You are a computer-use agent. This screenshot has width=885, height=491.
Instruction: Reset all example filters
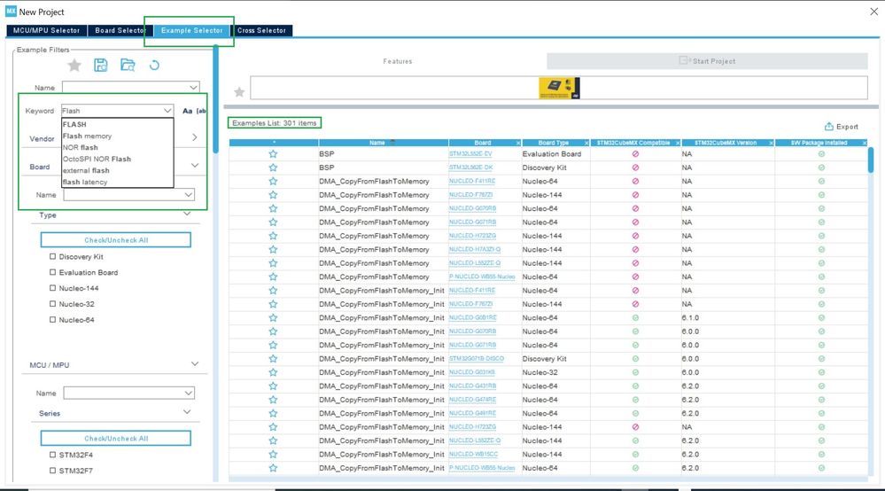pos(154,66)
